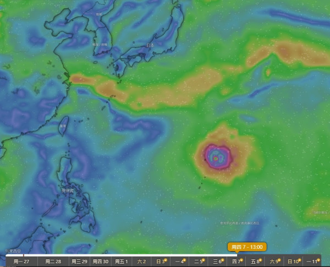The image size is (330, 267).
Task: Click the 日本 map label
Action: click(x=150, y=45)
